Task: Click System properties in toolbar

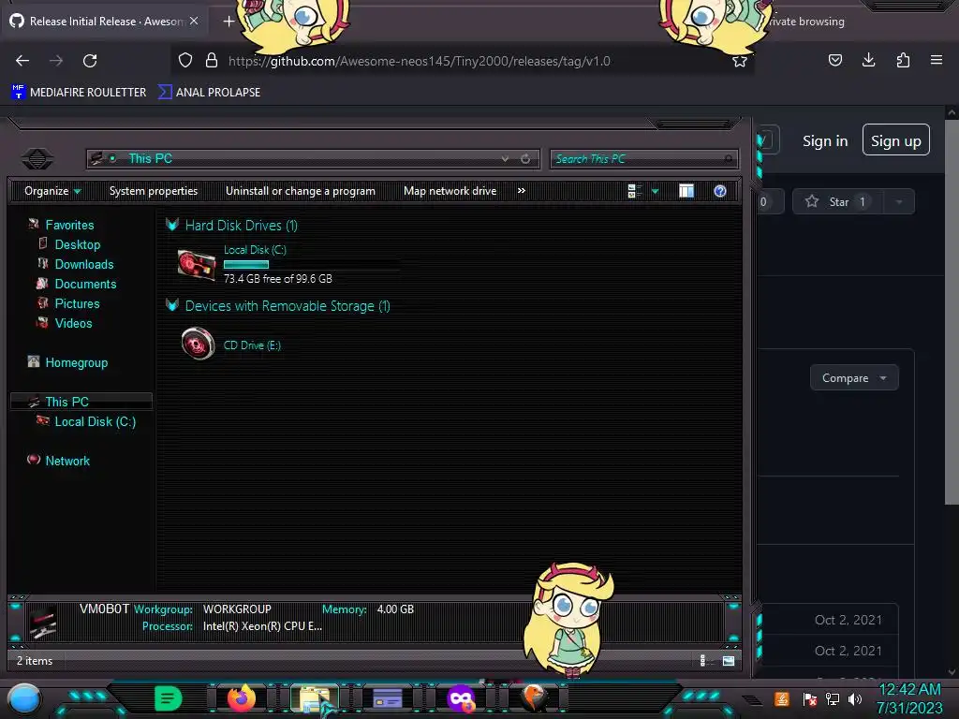Action: coord(154,191)
